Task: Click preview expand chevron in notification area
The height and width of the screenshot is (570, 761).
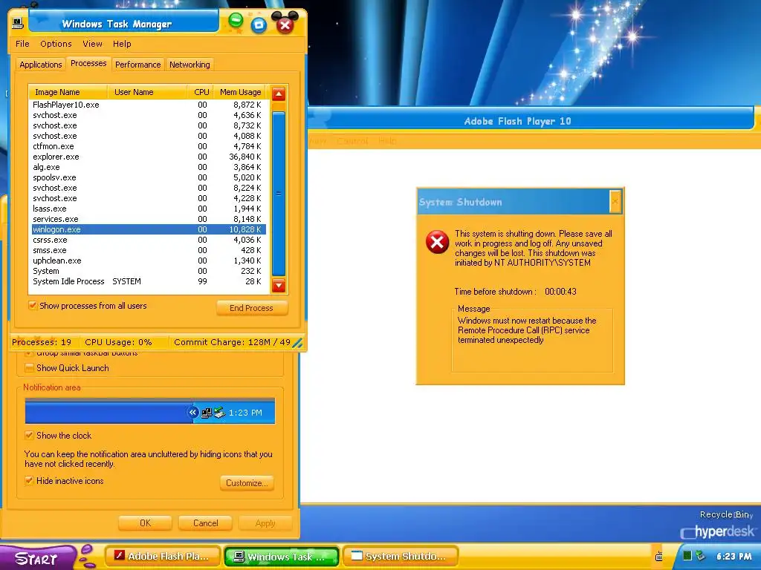Action: click(192, 413)
